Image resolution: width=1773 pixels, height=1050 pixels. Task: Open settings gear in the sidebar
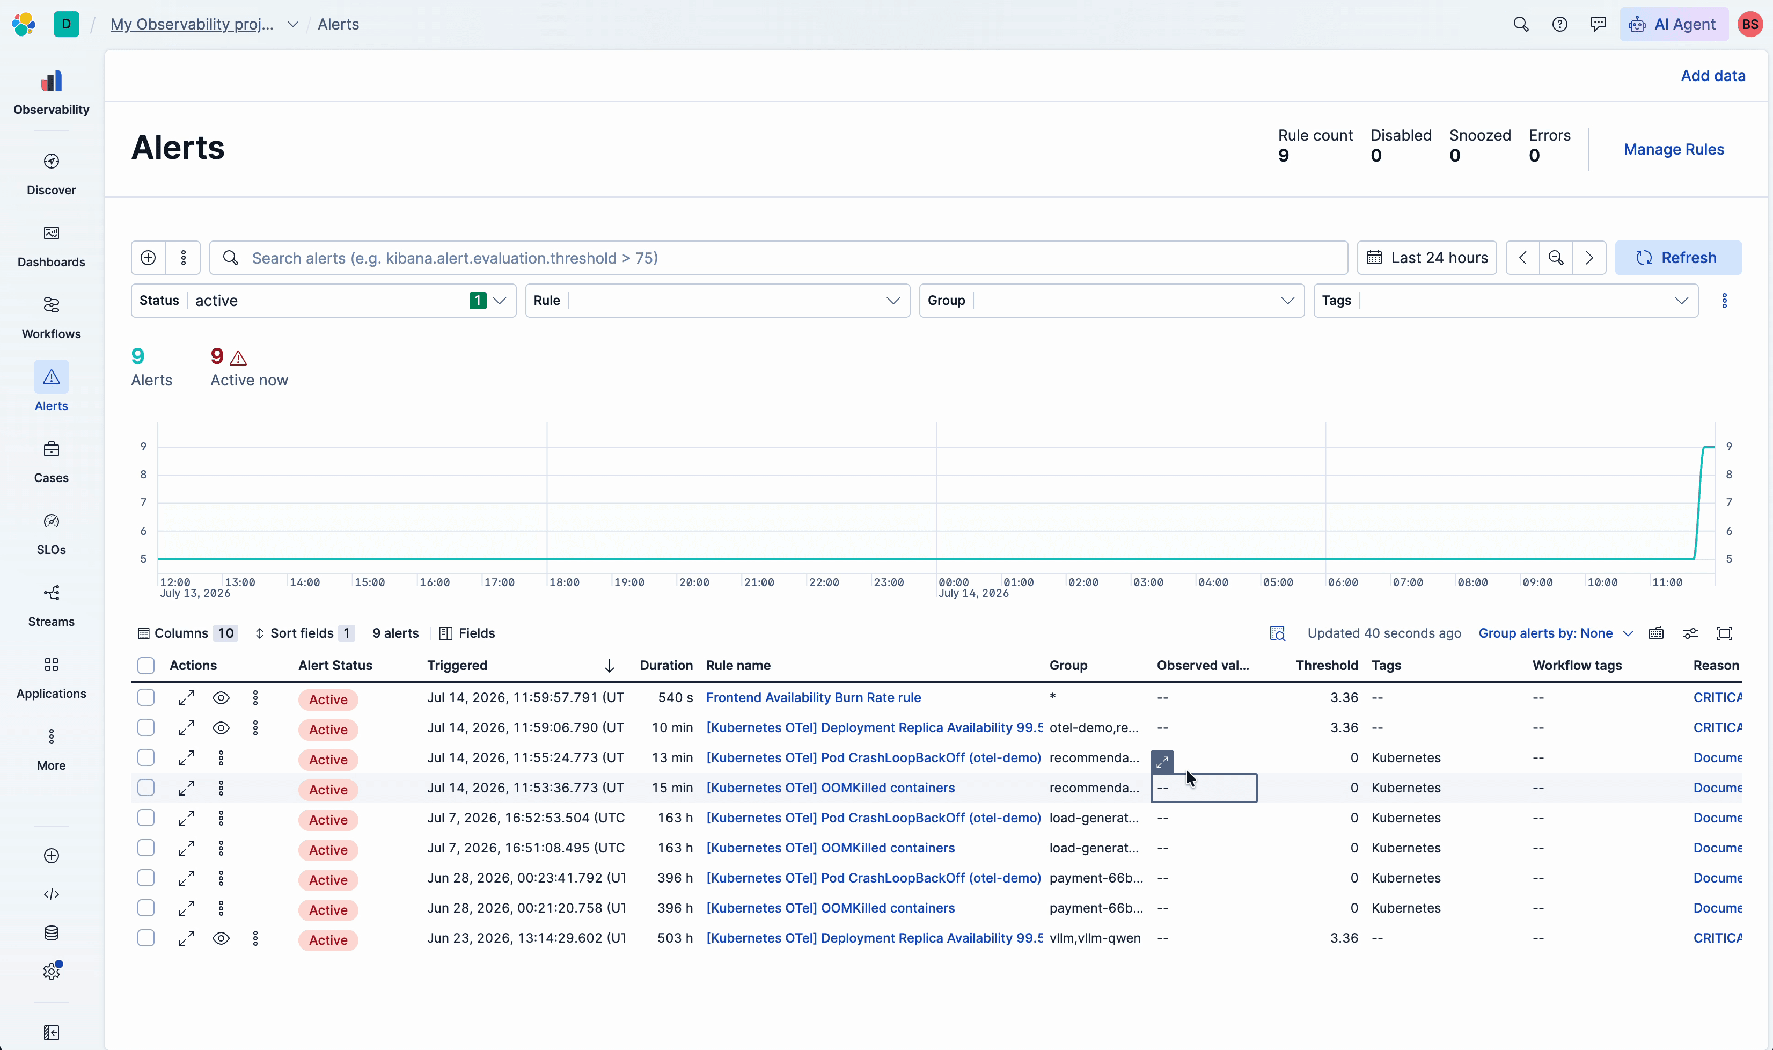52,971
